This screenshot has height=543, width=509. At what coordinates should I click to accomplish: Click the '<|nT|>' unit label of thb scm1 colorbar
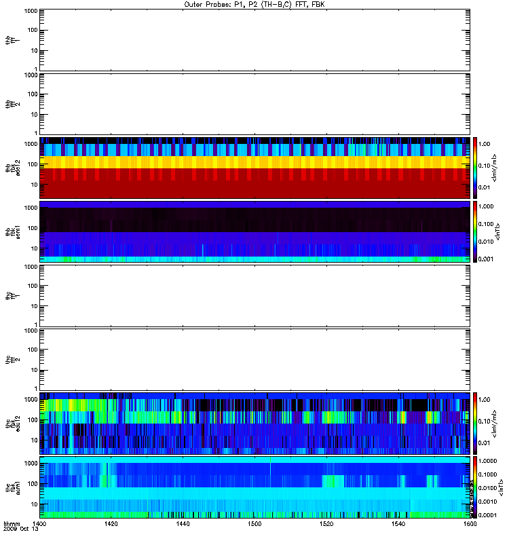tap(498, 231)
